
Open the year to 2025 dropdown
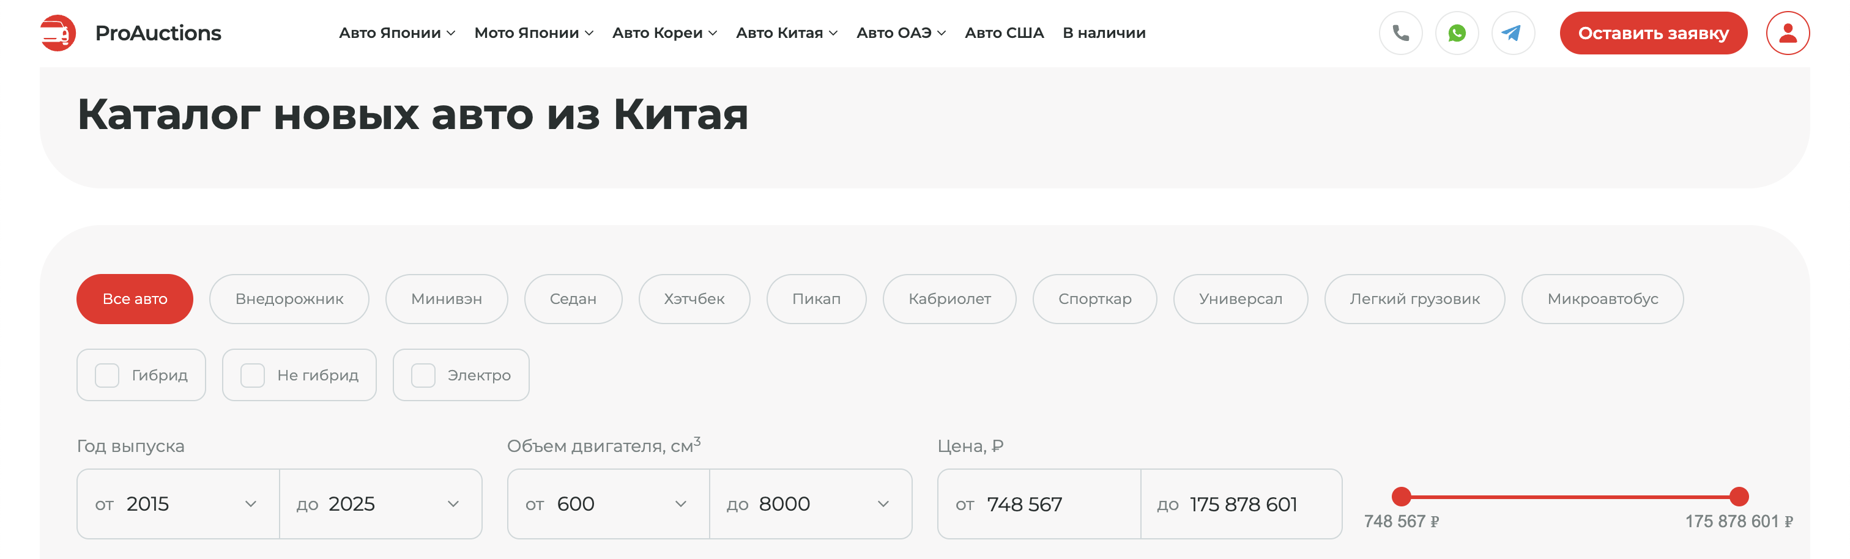[381, 504]
